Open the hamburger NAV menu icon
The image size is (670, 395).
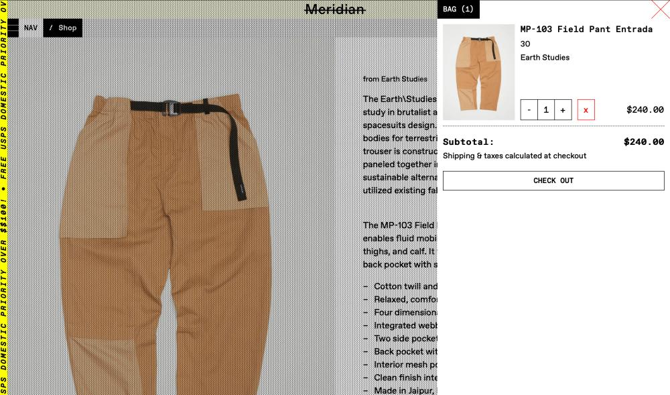(x=13, y=27)
